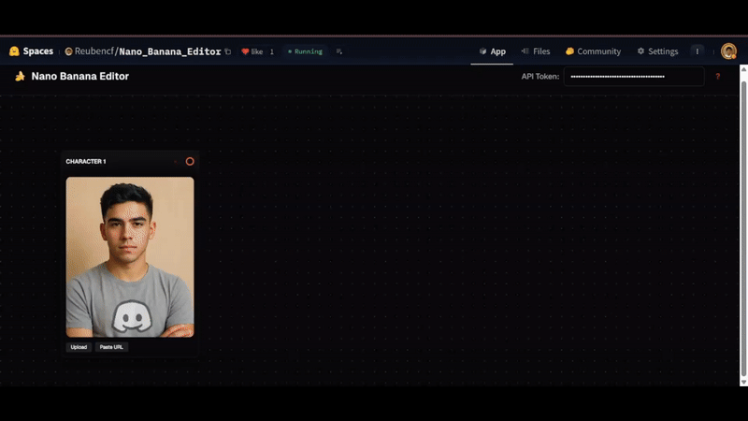Open the three-dot more options menu

[x=697, y=51]
